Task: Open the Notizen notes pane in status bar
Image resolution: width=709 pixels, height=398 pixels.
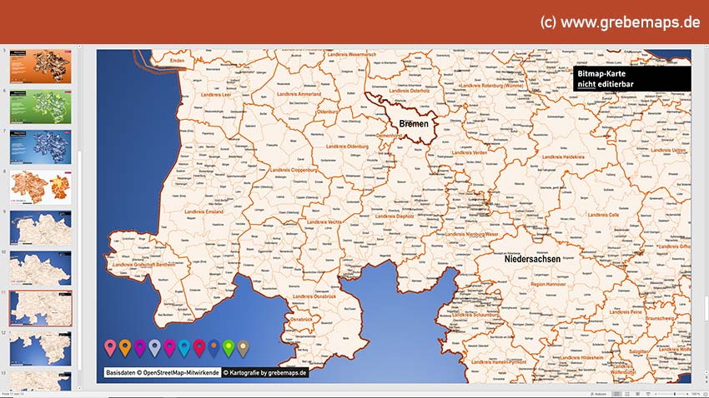Action: pos(599,394)
